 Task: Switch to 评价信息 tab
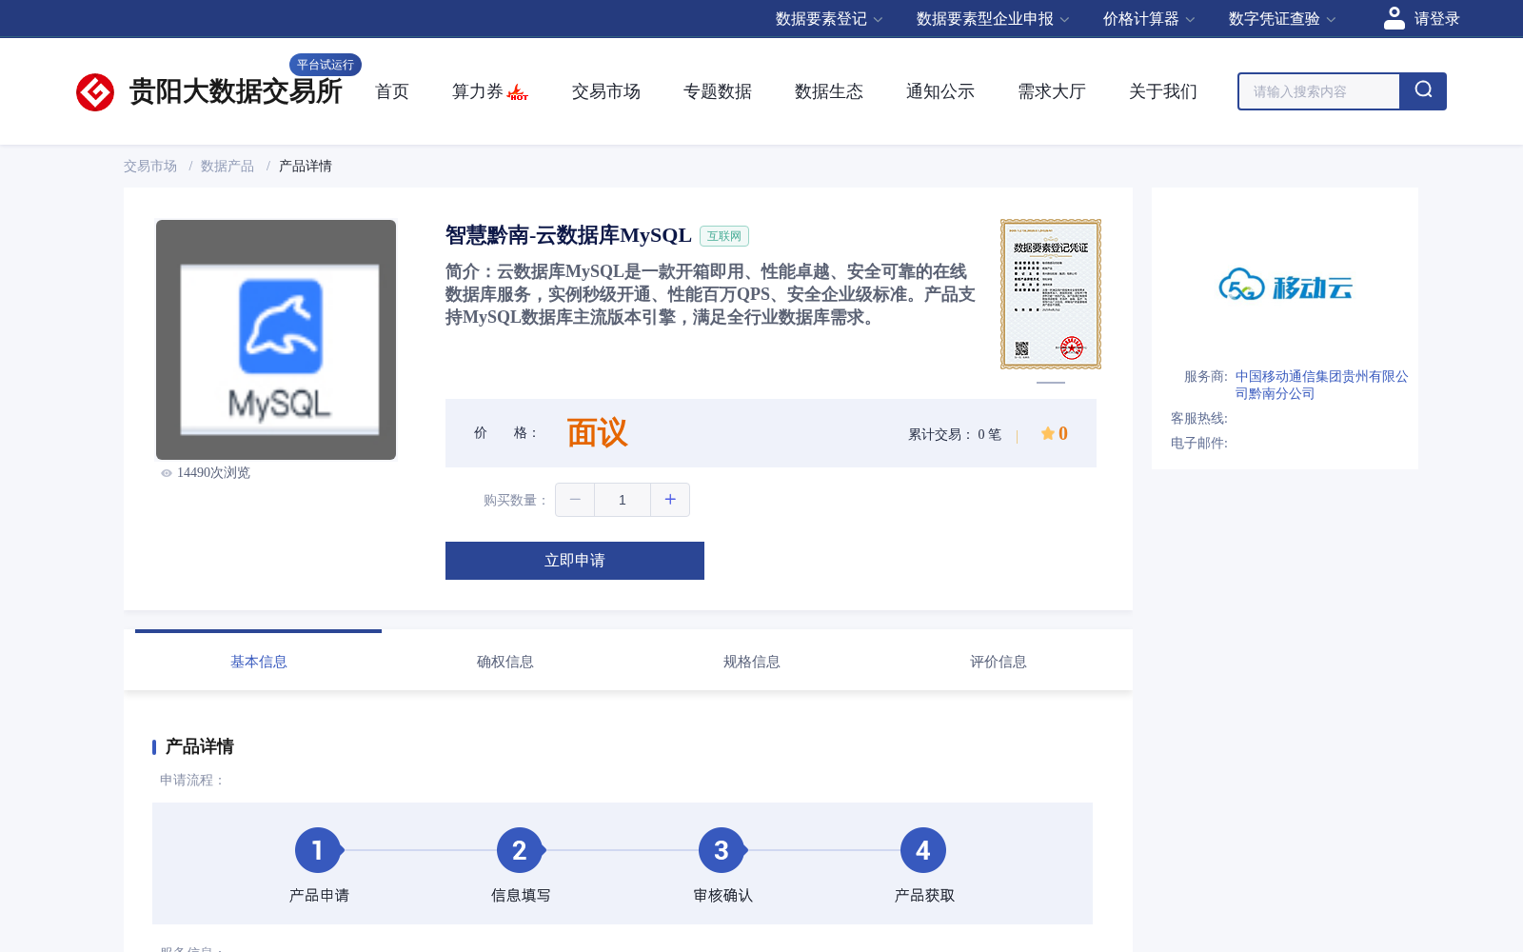click(999, 662)
